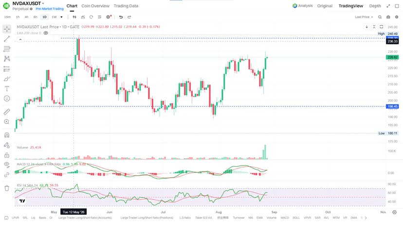Select the 1h timeframe
Viewport: 403px width, 226px height.
(18, 17)
